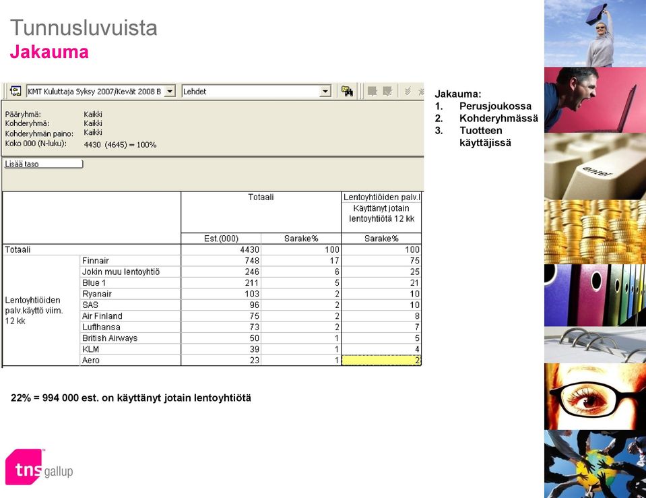The height and width of the screenshot is (498, 646).
Task: Click the Finnair estimate value 748
Action: (x=221, y=261)
